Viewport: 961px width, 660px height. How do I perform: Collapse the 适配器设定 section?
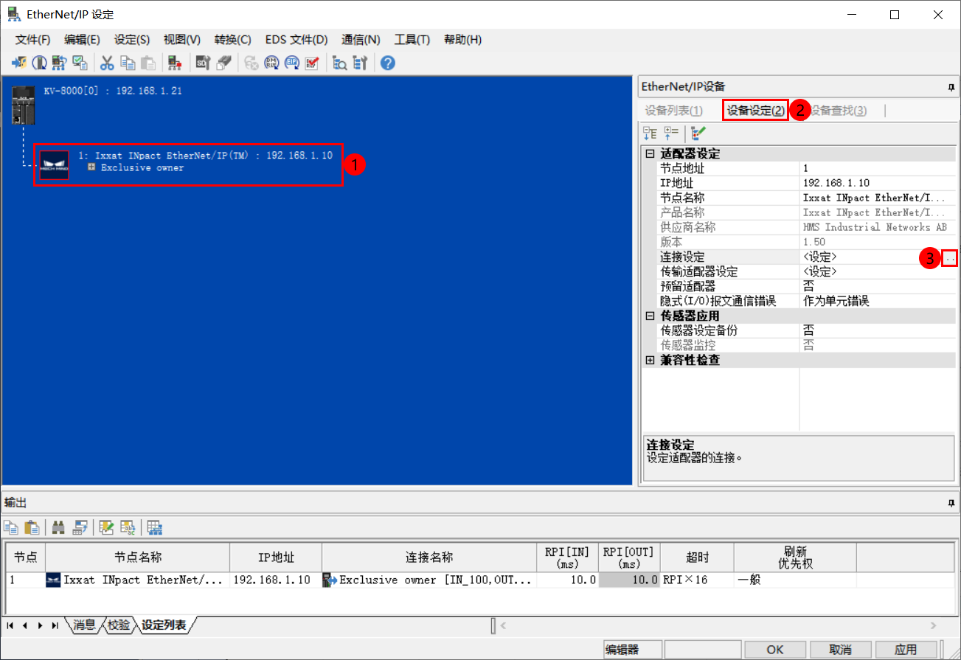(650, 153)
